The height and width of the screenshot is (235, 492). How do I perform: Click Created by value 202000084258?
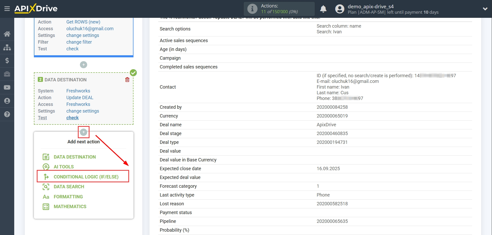332,107
